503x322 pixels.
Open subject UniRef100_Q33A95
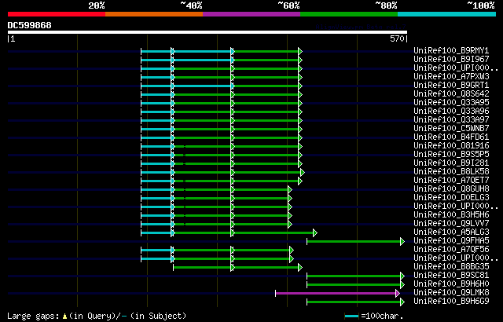tap(451, 103)
